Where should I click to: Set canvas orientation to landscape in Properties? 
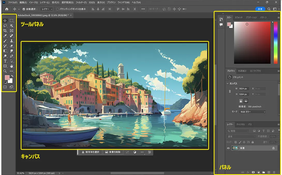pyautogui.click(x=246, y=101)
